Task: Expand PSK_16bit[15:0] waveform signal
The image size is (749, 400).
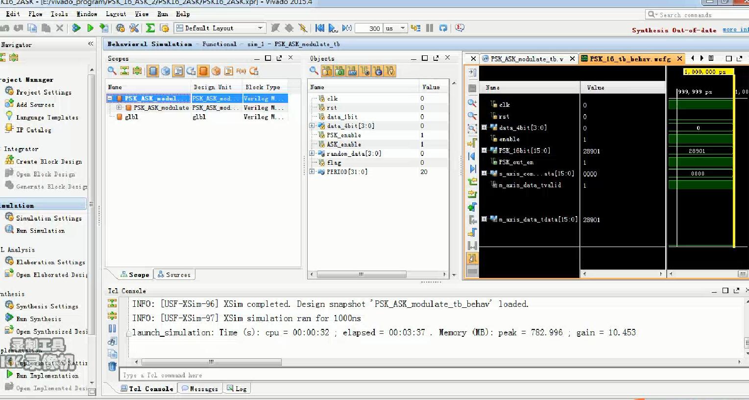Action: coord(484,150)
